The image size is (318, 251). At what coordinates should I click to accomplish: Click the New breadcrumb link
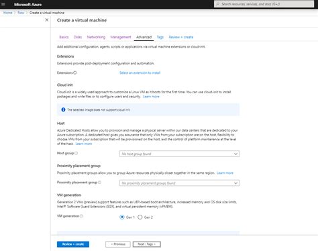coord(21,13)
